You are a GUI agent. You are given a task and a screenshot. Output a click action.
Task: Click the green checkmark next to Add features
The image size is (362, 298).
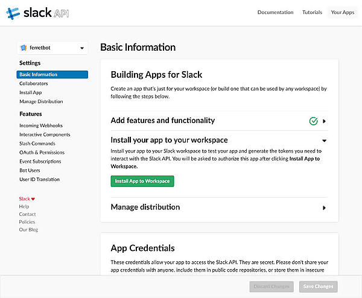313,121
